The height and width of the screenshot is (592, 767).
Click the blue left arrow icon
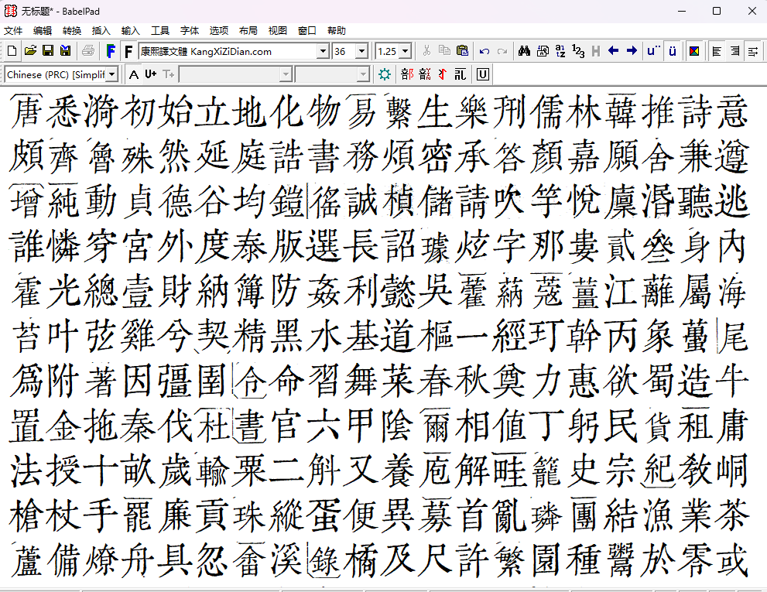tap(614, 51)
